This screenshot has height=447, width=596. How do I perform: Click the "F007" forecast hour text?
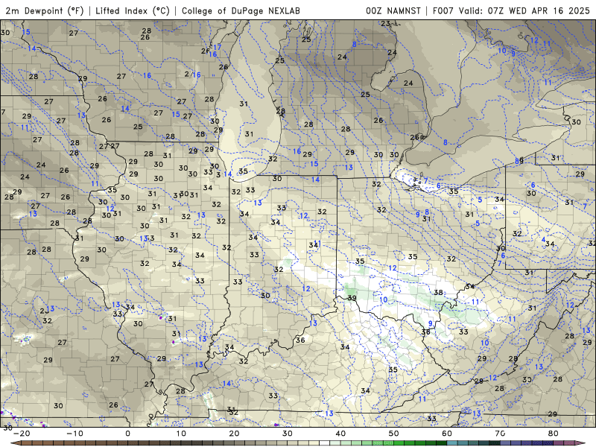pyautogui.click(x=443, y=11)
